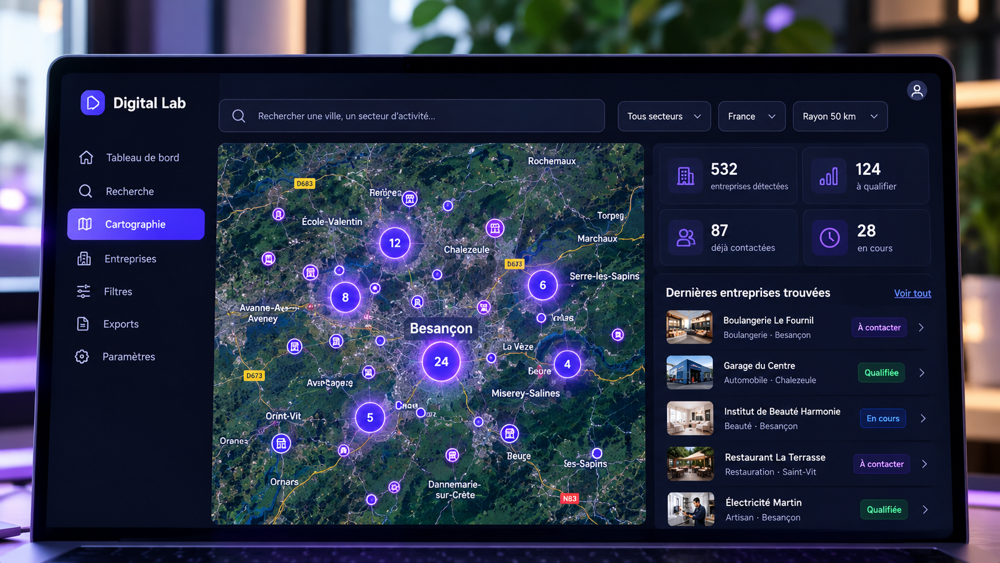Viewport: 1000px width, 563px height.
Task: Click Qualifiée badge for Électricité Martin
Action: [x=884, y=510]
